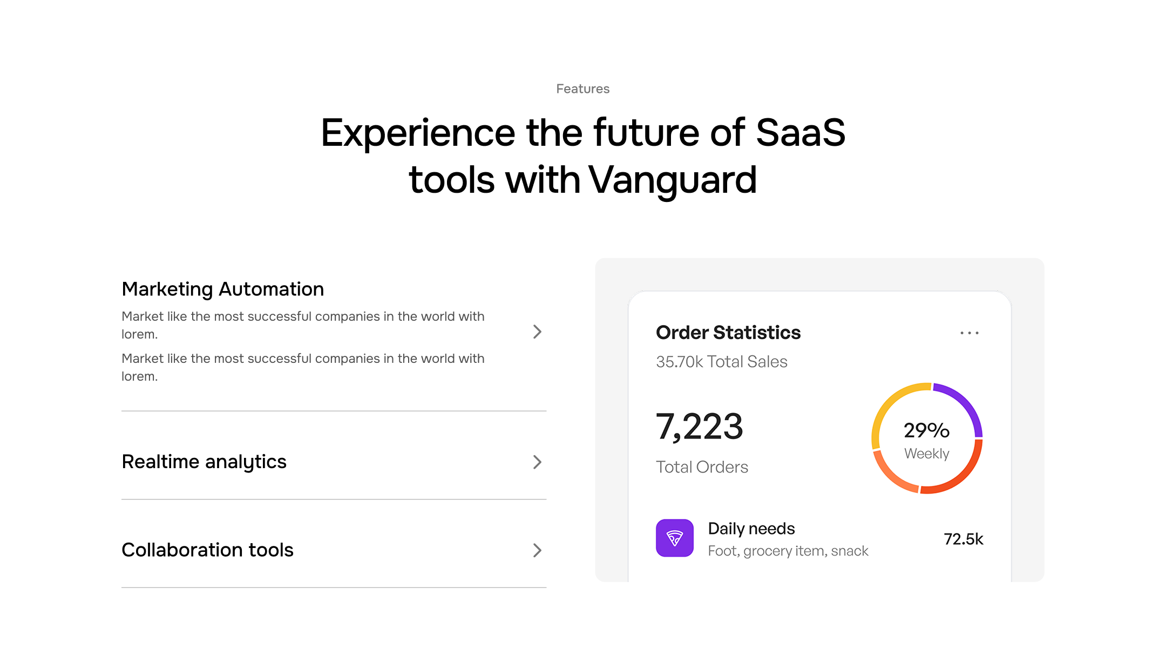Click the 7,223 total orders number

[x=699, y=427]
